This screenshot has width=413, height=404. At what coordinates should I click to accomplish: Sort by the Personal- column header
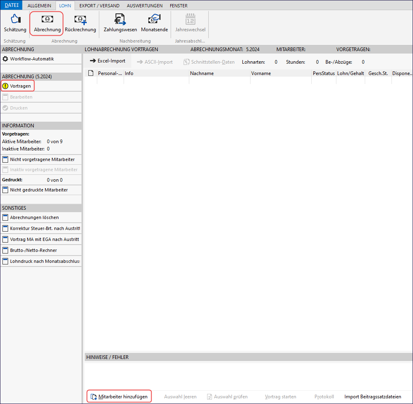click(x=110, y=73)
